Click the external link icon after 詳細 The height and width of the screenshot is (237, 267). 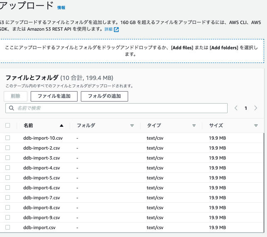[x=117, y=29]
